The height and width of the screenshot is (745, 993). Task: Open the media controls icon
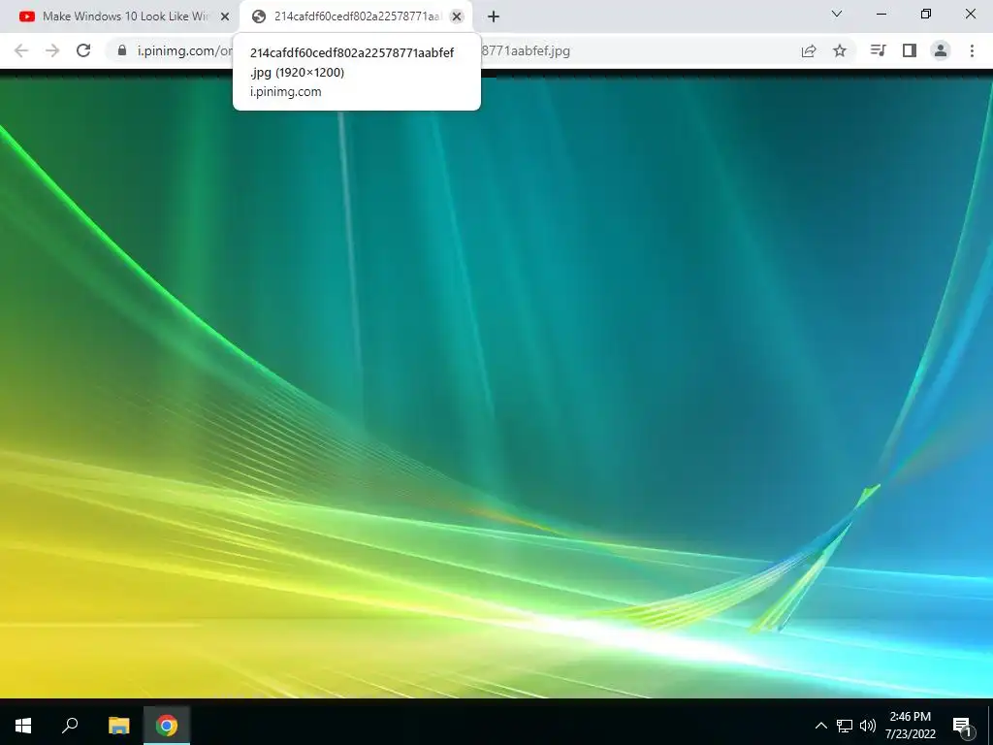(x=878, y=50)
